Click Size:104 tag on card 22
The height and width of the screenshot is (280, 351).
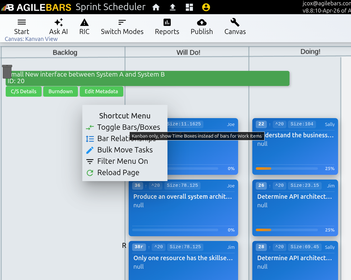302,124
